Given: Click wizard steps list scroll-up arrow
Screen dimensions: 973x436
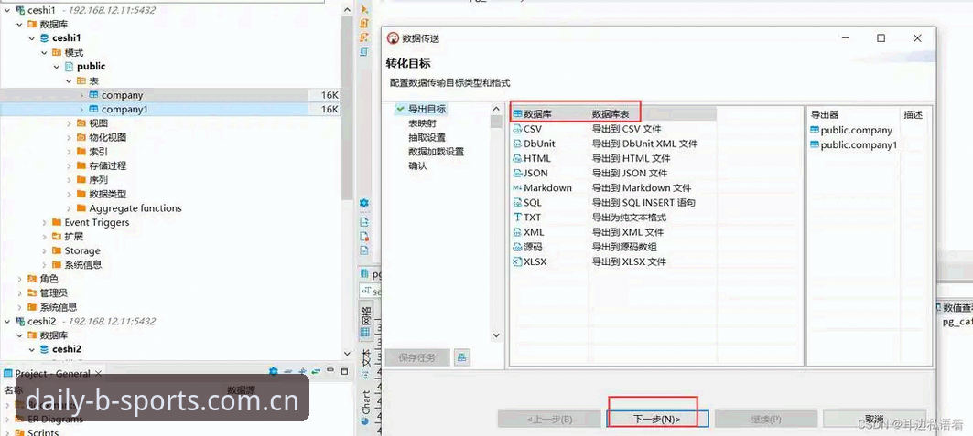Looking at the screenshot, I should point(496,109).
